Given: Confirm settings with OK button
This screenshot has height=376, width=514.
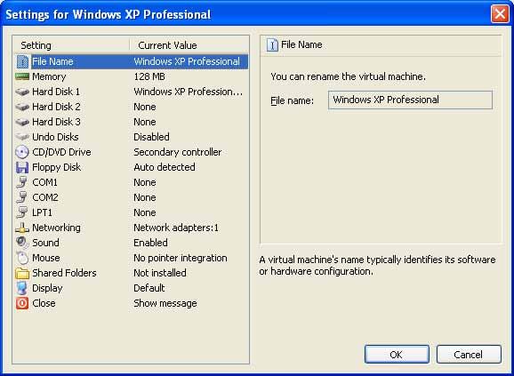Looking at the screenshot, I should pyautogui.click(x=397, y=355).
